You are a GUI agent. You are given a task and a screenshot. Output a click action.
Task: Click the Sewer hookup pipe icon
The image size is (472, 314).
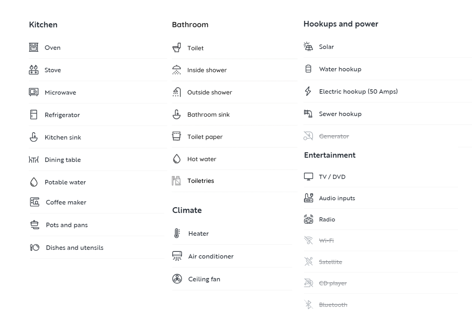point(308,114)
